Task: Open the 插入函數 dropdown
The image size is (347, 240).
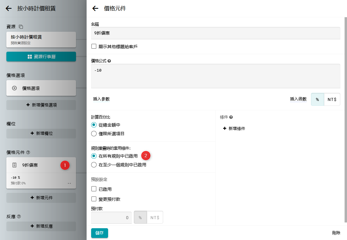Action: [298, 99]
